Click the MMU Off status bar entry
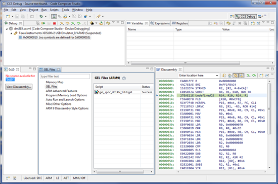Viewport: 278px width, 184px height. pyautogui.click(x=79, y=178)
